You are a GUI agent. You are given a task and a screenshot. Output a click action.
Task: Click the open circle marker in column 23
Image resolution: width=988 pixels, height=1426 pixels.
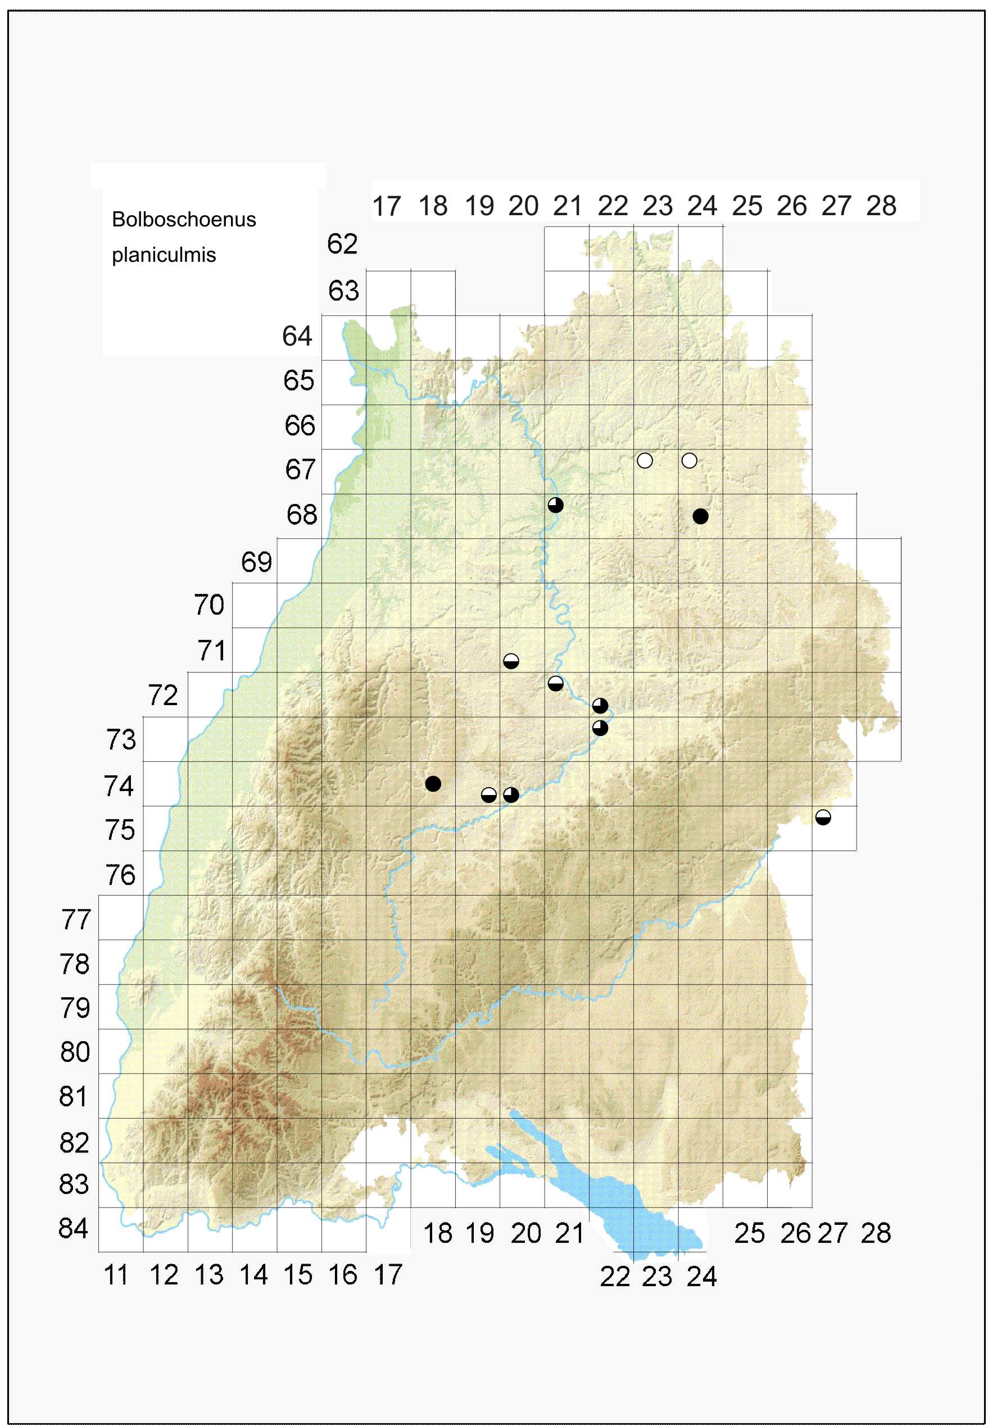click(x=645, y=461)
